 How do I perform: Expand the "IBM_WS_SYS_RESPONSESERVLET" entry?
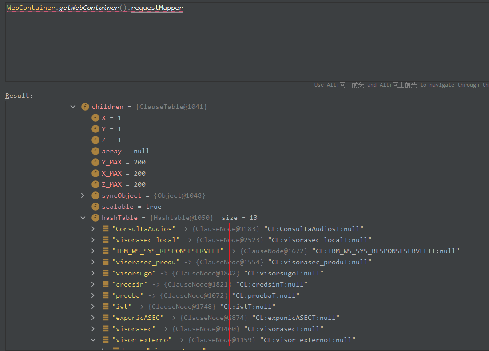point(93,251)
